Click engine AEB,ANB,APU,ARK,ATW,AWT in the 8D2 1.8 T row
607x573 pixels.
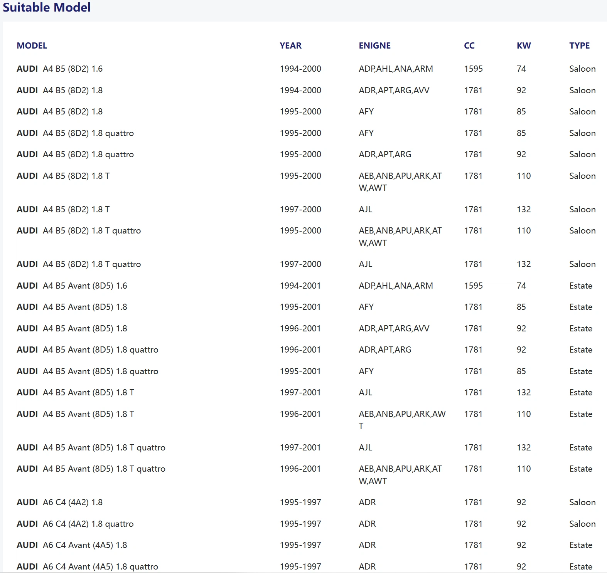point(400,182)
